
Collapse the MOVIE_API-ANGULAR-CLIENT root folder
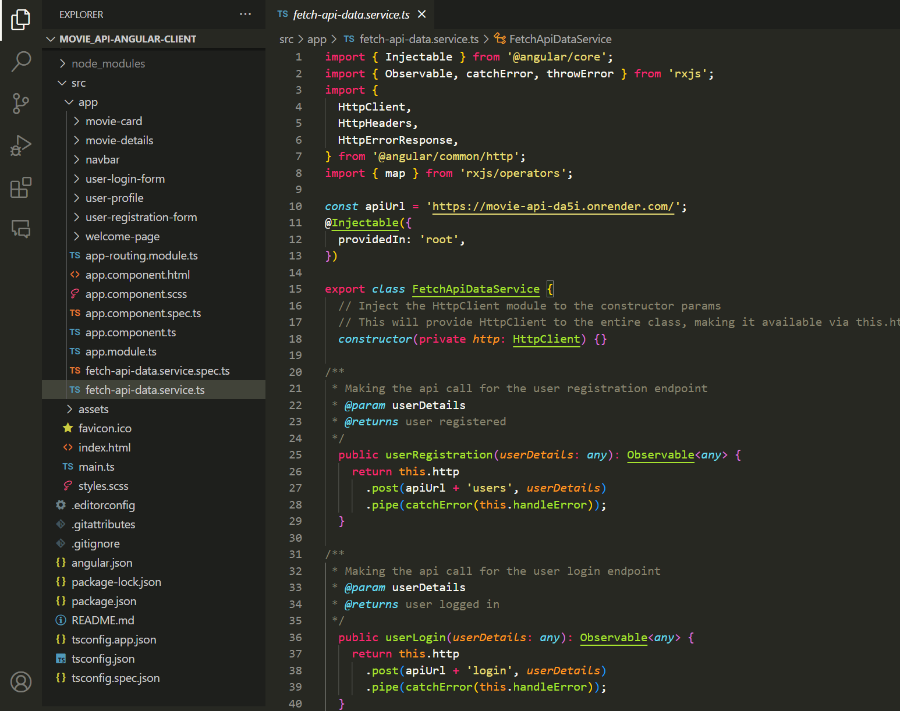click(154, 39)
